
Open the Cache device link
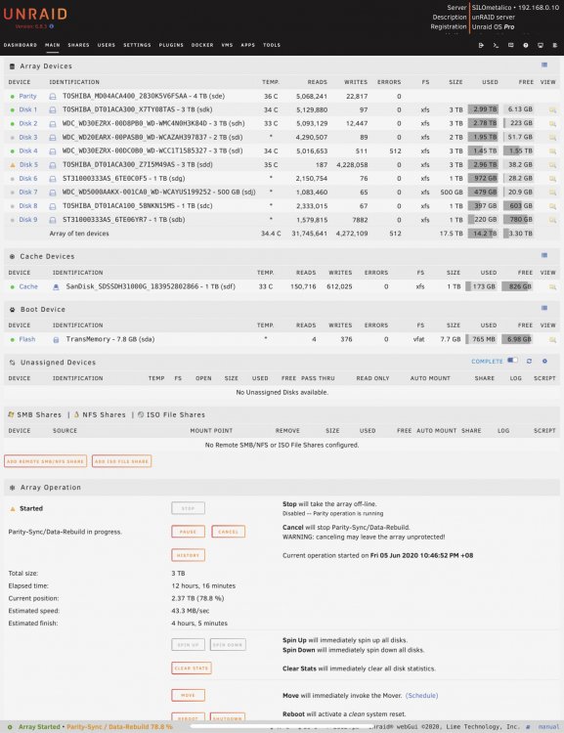point(28,286)
